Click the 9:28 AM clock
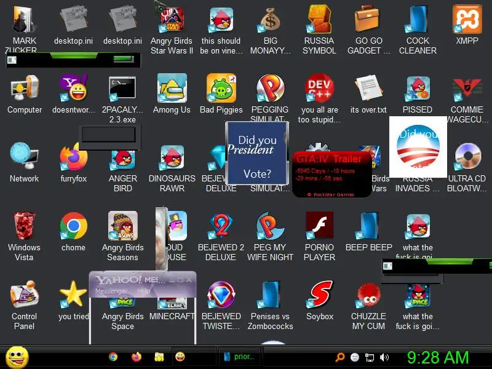Image resolution: width=492 pixels, height=369 pixels. point(438,357)
